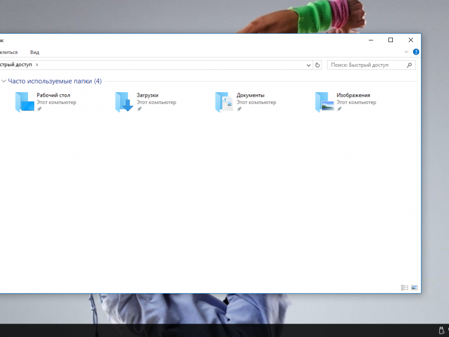Switch to details list view icon

(405, 288)
